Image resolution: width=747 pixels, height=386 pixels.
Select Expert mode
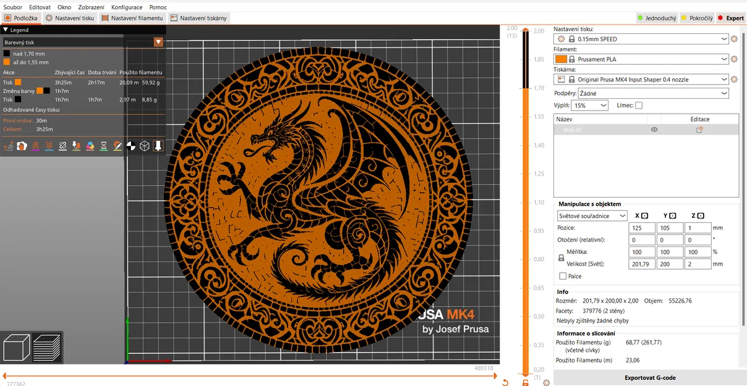click(731, 18)
